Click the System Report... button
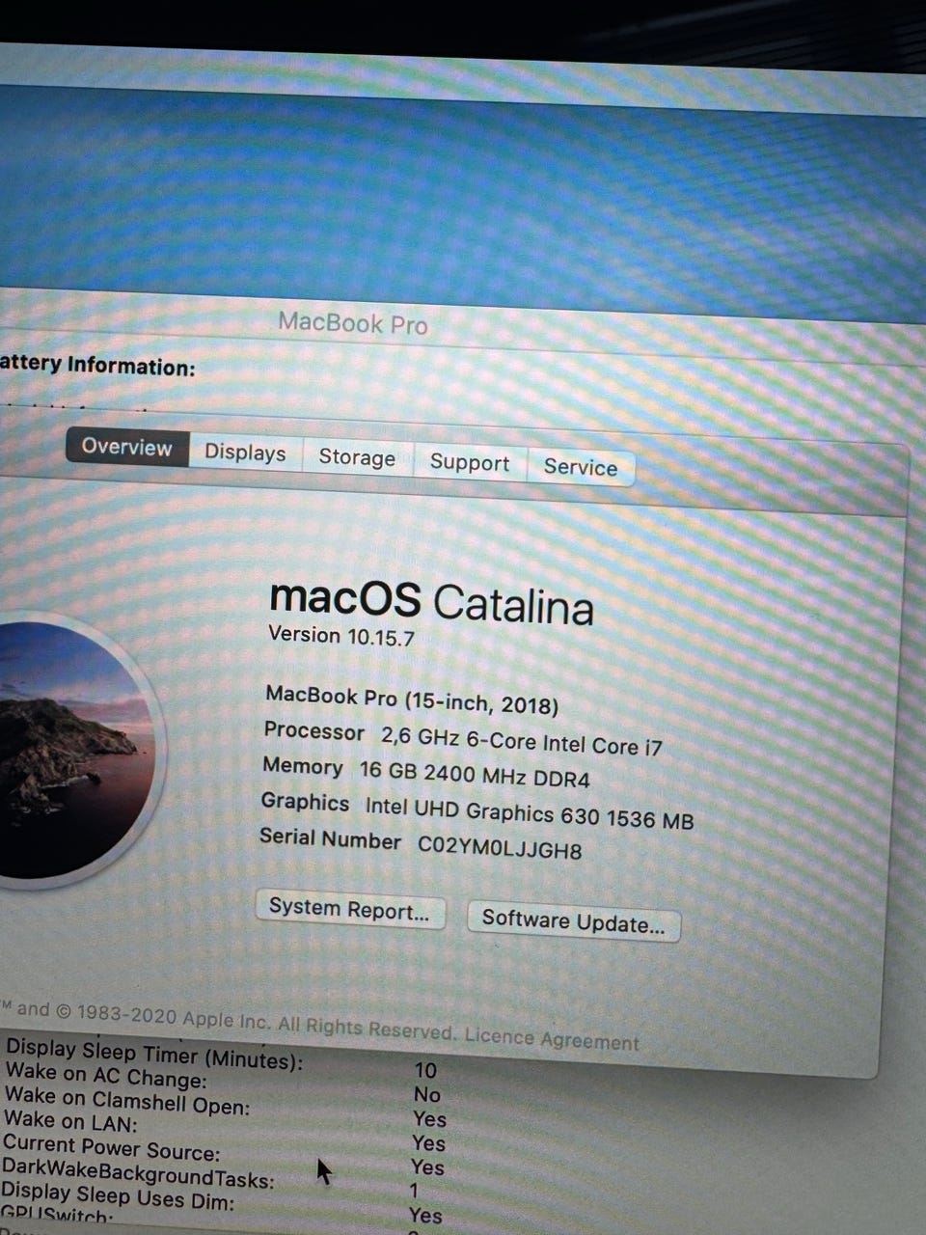This screenshot has height=1235, width=926. coord(350,909)
